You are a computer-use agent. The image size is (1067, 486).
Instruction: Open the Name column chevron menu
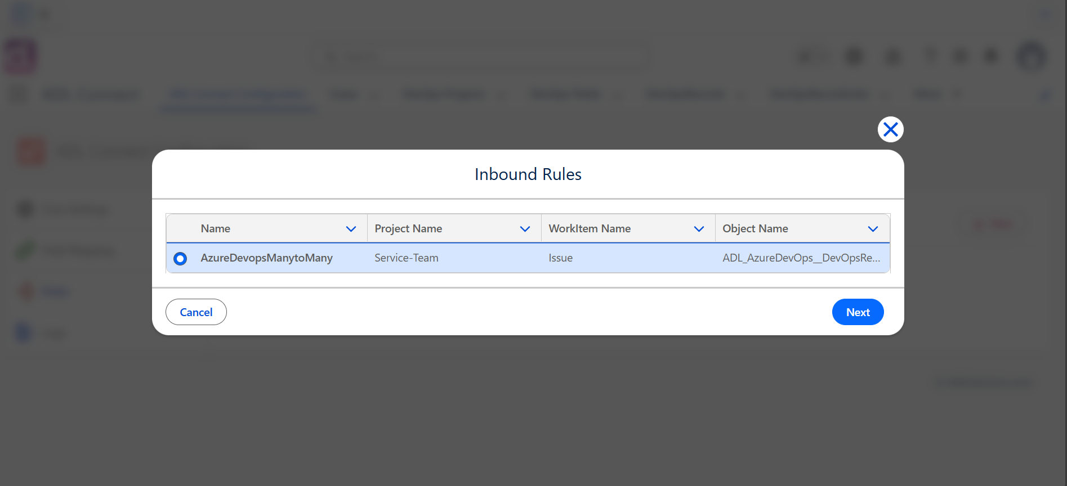click(x=351, y=229)
